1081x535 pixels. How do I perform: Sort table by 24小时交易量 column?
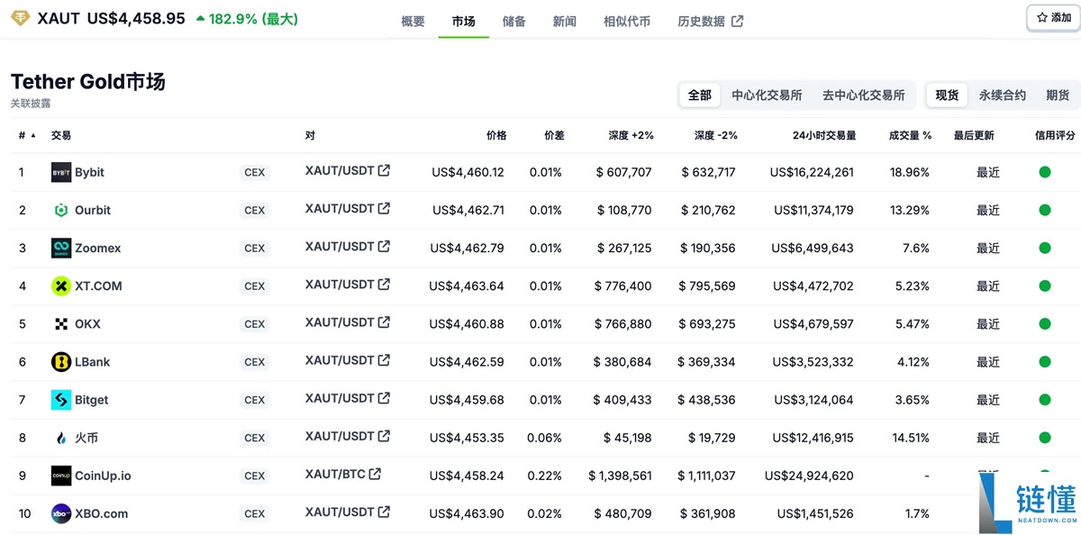pyautogui.click(x=824, y=135)
